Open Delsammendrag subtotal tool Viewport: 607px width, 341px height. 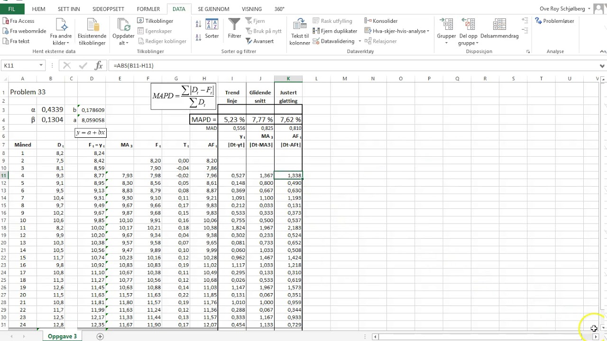coord(499,28)
